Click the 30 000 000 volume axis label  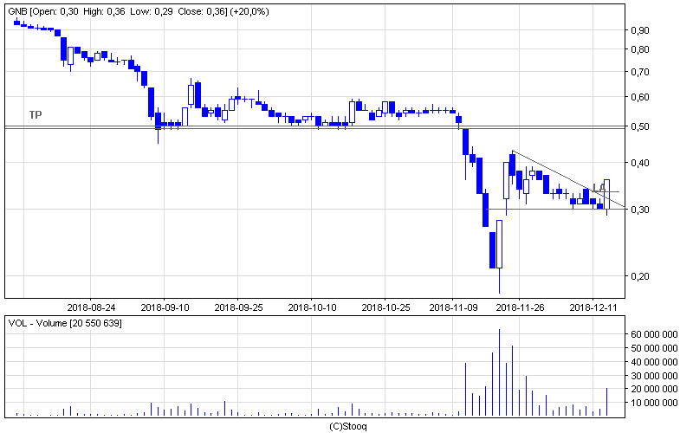click(654, 376)
